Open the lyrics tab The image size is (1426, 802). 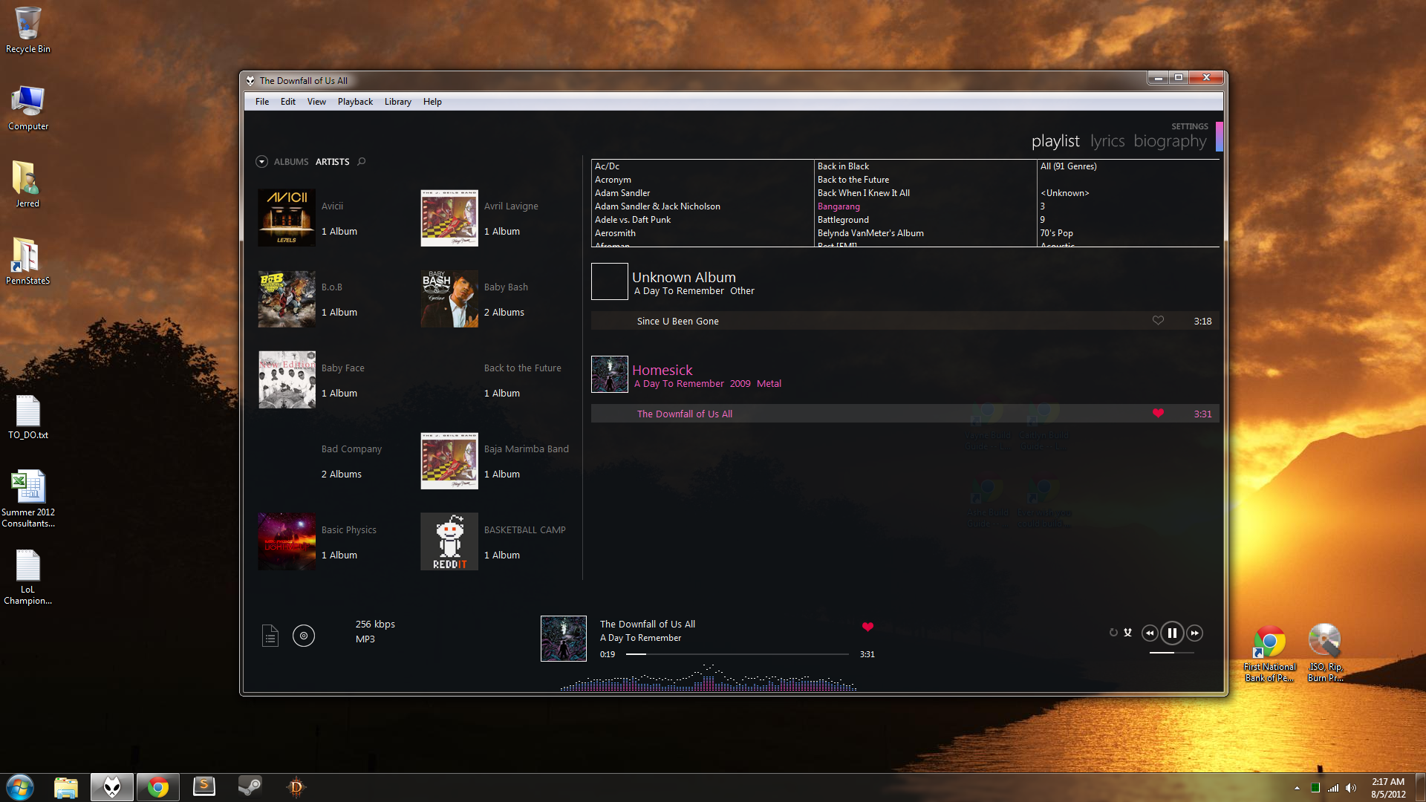(x=1107, y=141)
